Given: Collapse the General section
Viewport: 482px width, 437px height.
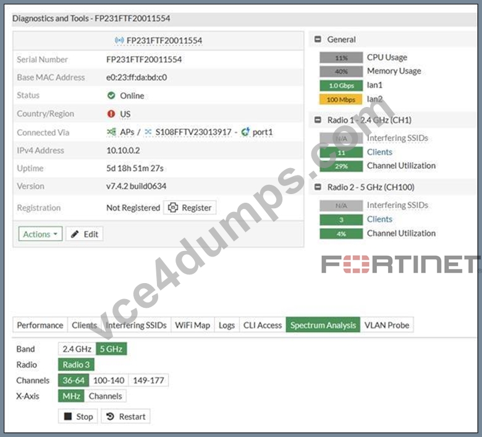Looking at the screenshot, I should click(x=318, y=40).
